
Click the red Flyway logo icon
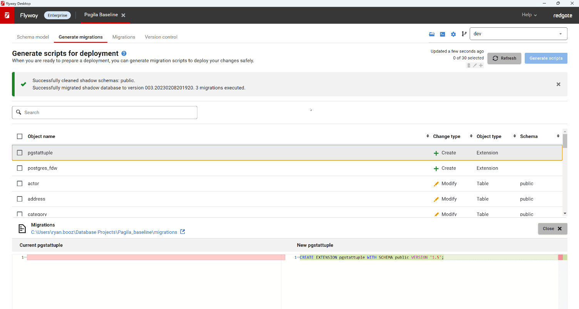pos(7,15)
